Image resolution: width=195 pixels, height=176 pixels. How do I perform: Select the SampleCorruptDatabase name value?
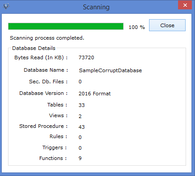click(110, 70)
